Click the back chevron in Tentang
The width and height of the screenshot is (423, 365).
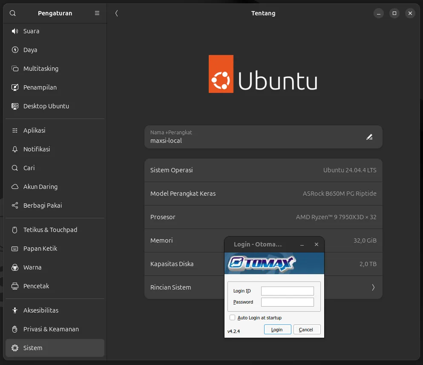pos(116,13)
